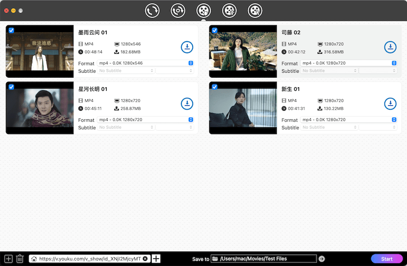
Task: Uncheck the 墨雨云间 01 video checkbox
Action: pos(11,30)
